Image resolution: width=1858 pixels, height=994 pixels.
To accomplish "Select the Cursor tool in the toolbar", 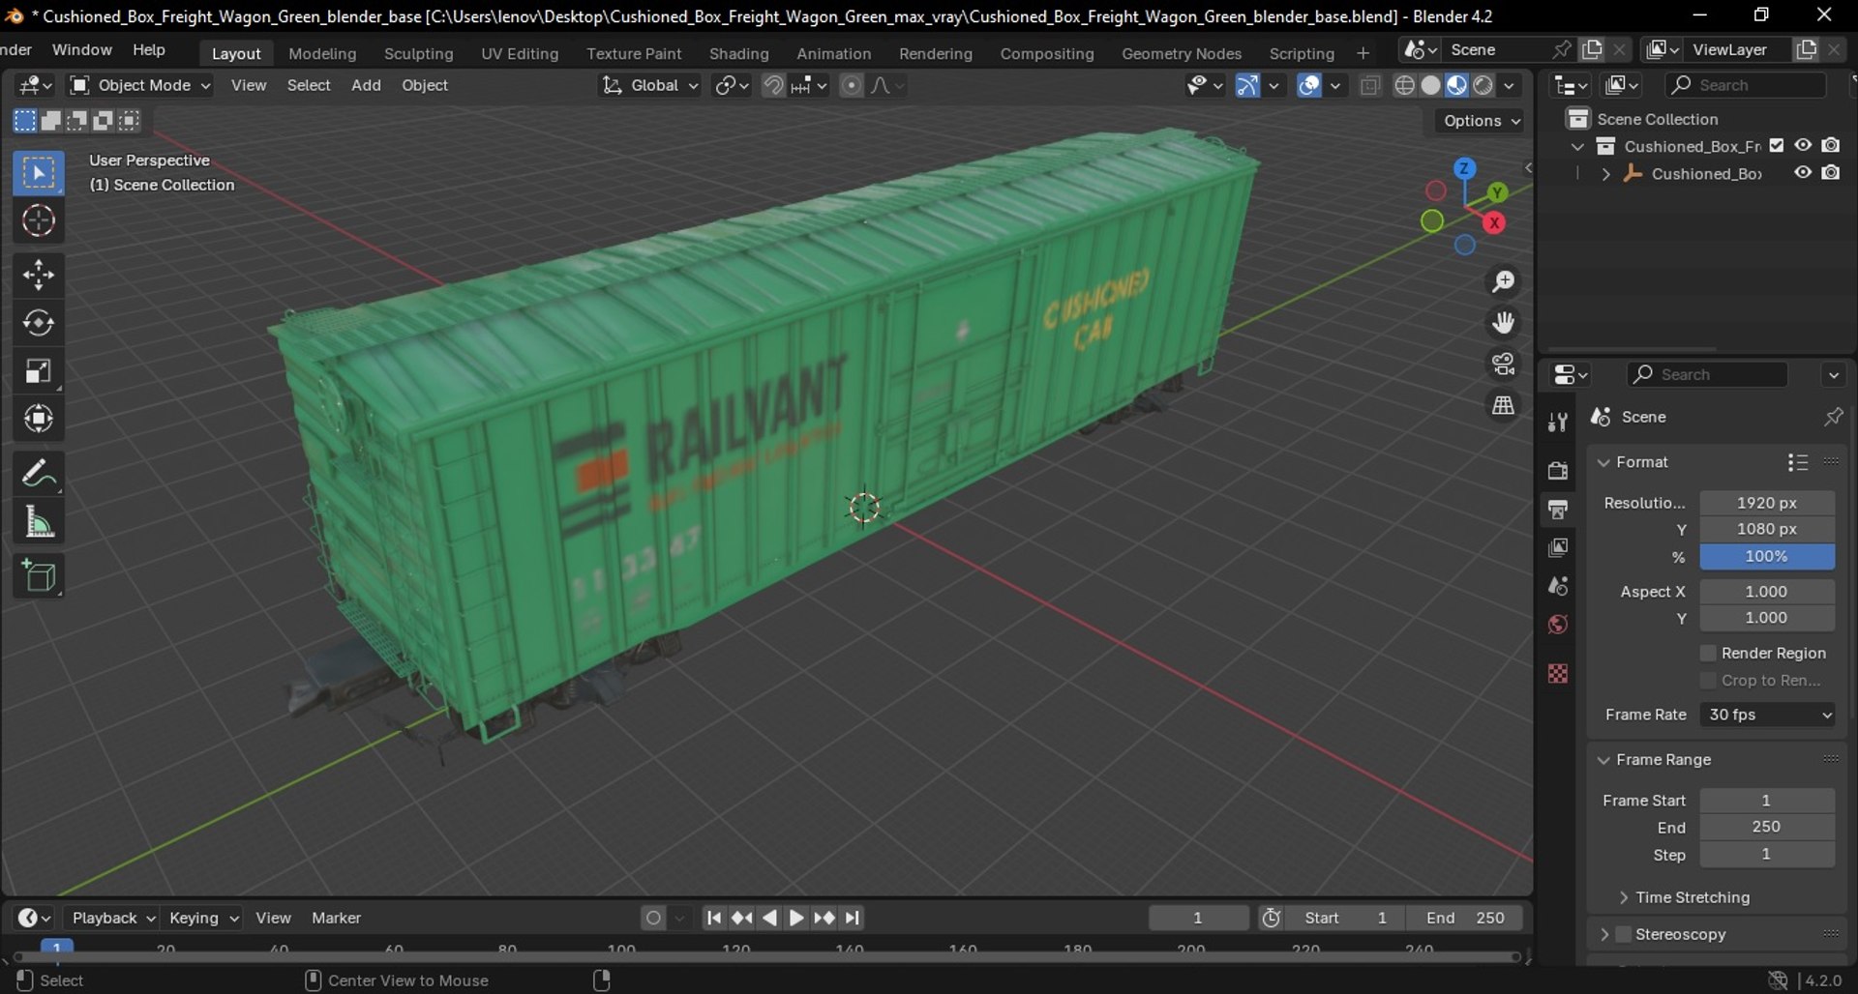I will (x=39, y=221).
